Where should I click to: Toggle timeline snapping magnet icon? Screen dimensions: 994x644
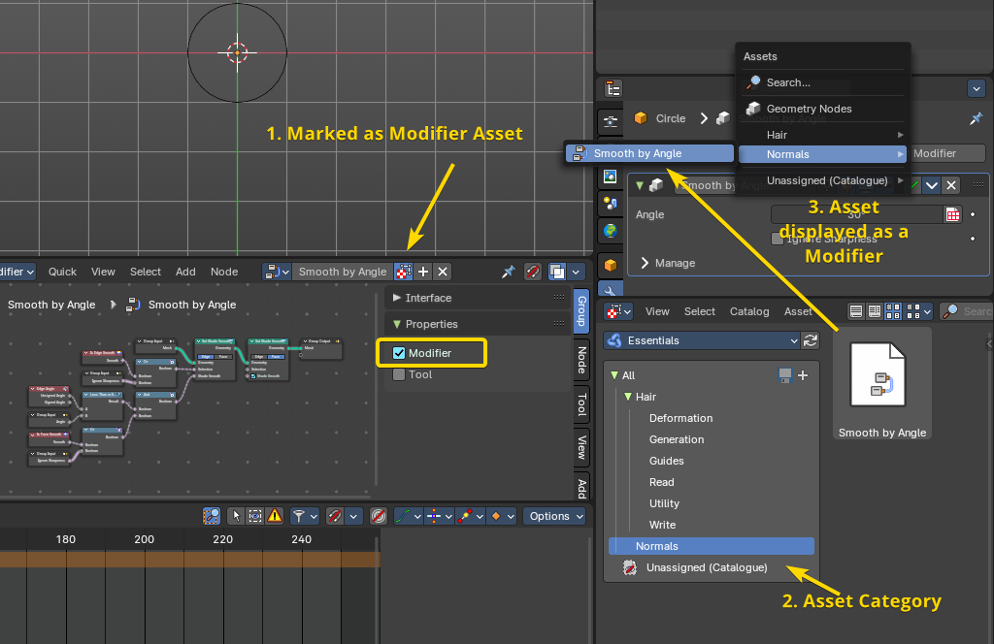[335, 516]
